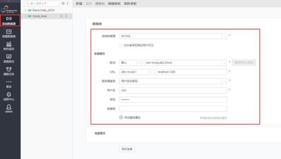The width and height of the screenshot is (281, 159).
Task: Select the Demo Data_zhCN tree item
Action: (x=43, y=10)
